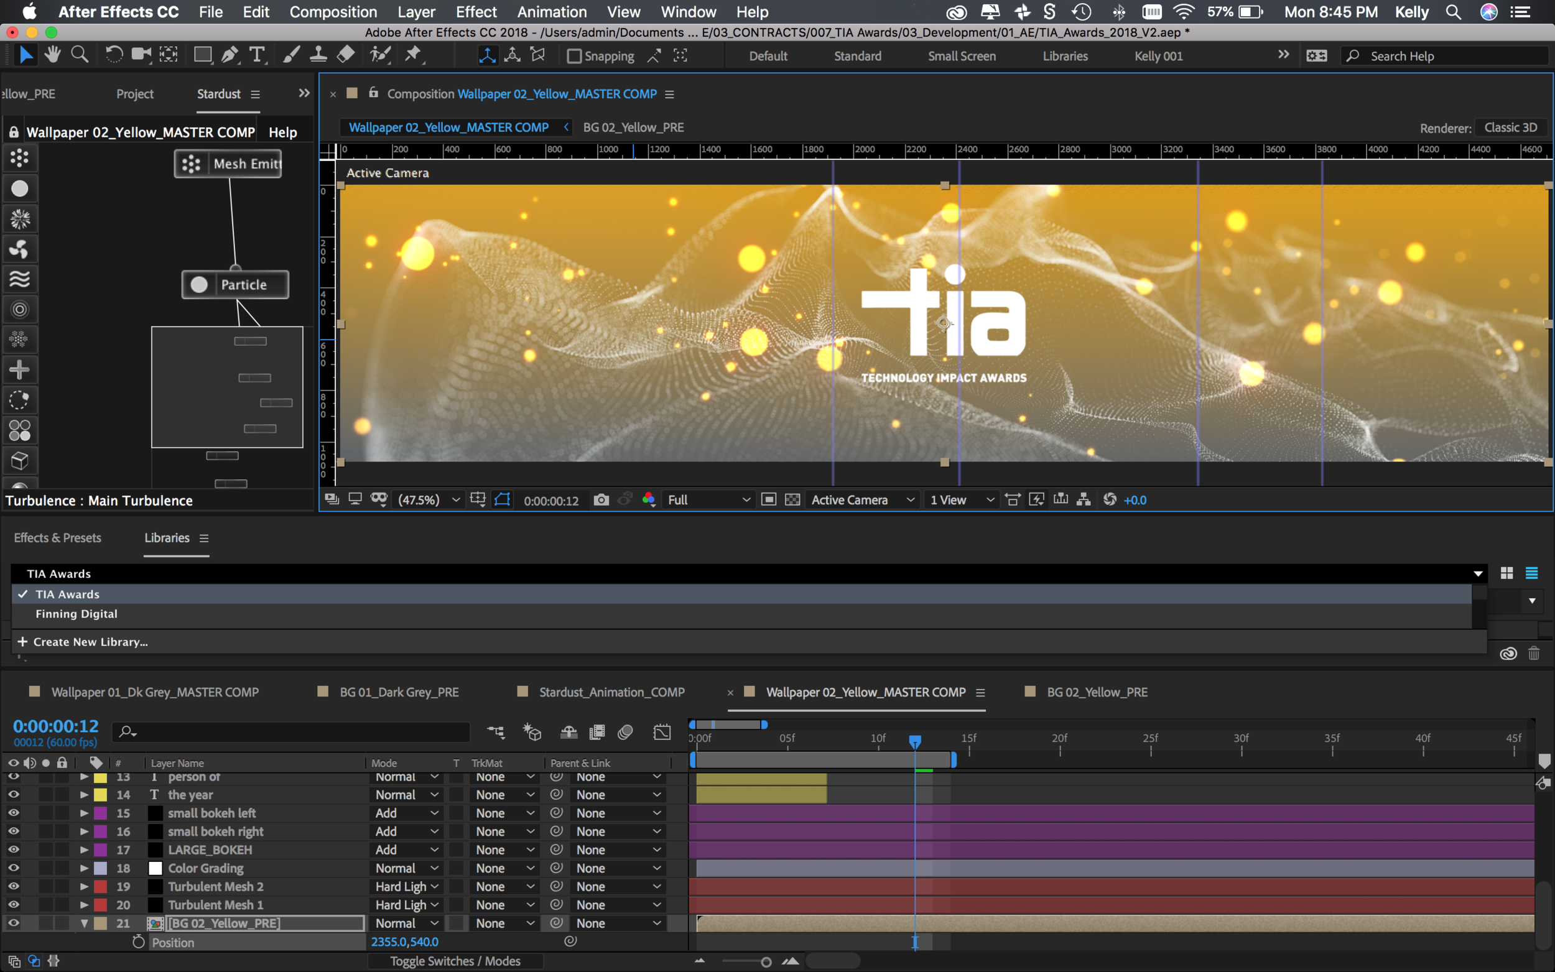Image resolution: width=1555 pixels, height=972 pixels.
Task: Hide the small bokeh right layer
Action: 14,831
